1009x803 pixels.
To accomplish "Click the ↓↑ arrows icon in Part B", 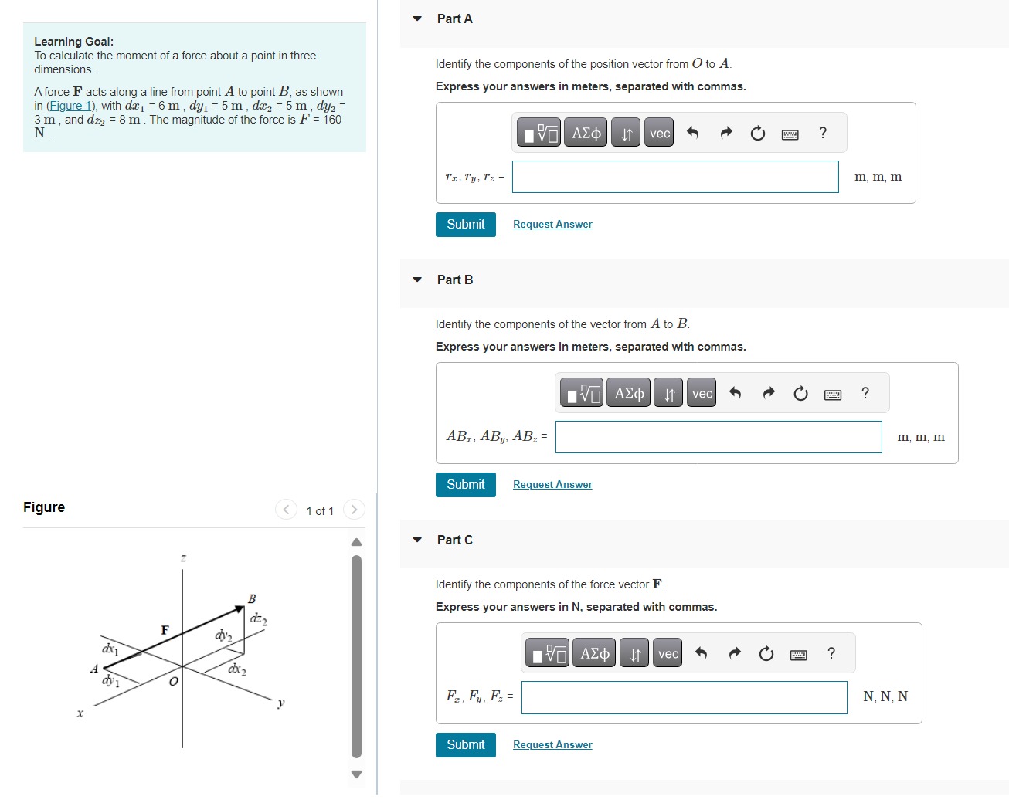I will (x=668, y=392).
